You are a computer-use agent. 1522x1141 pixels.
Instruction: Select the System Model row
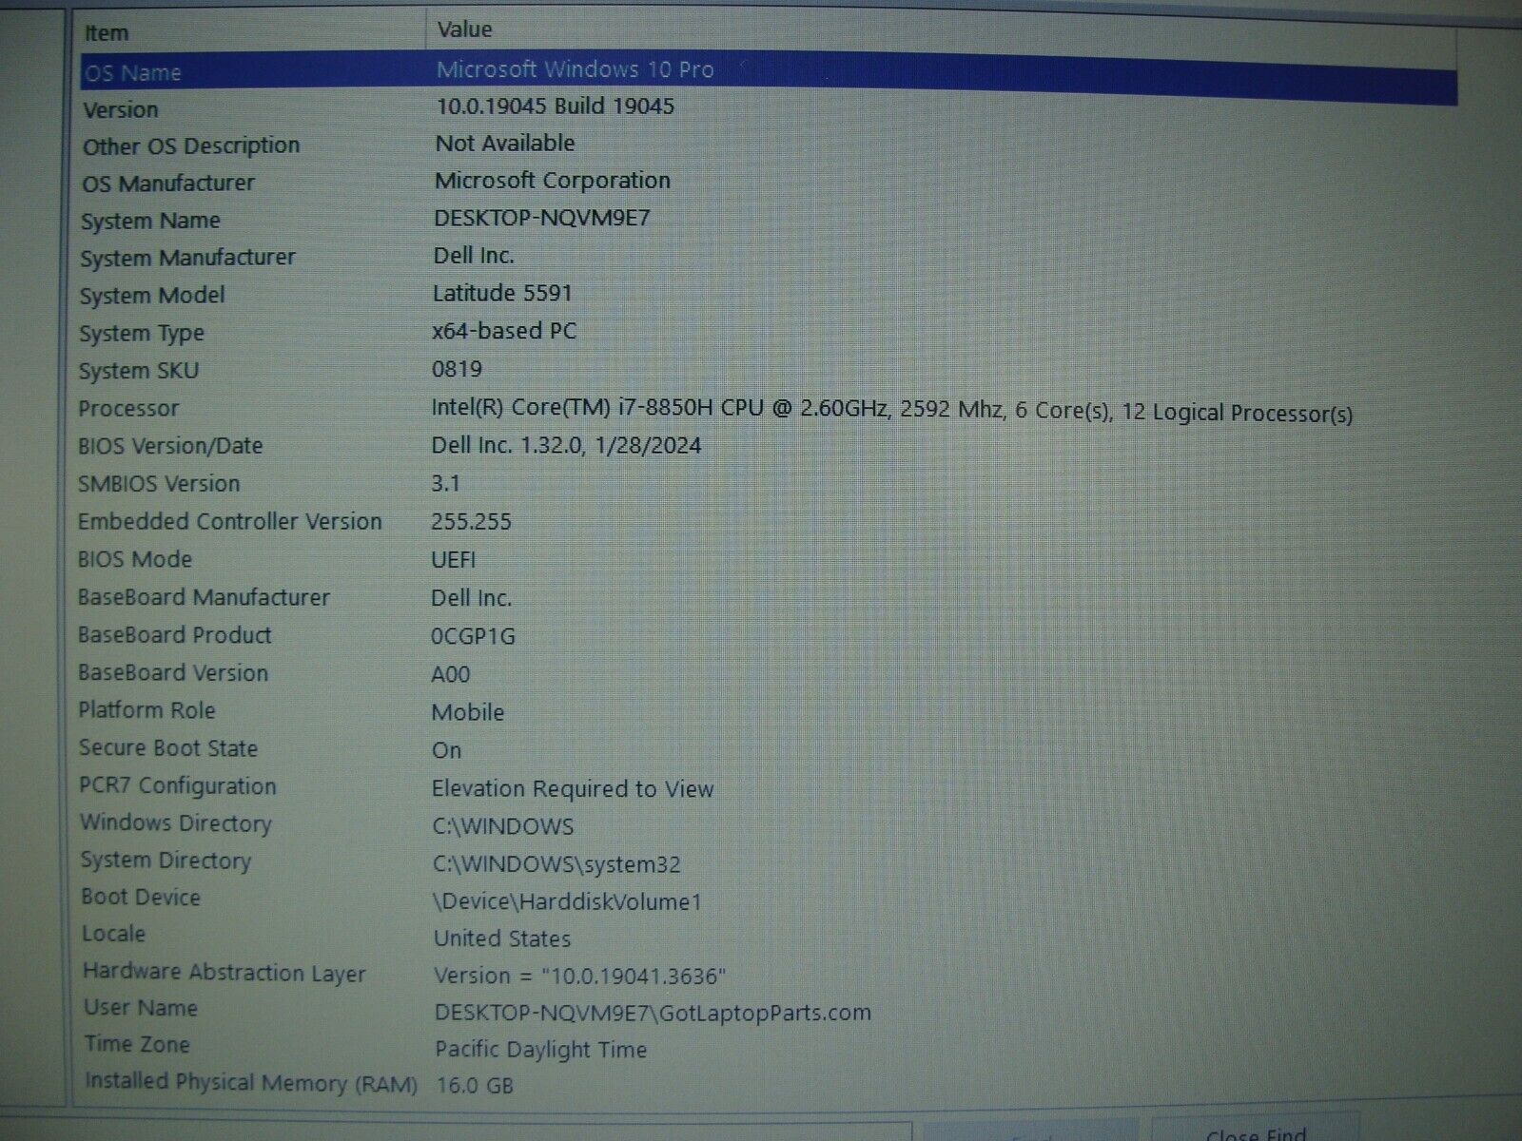(x=152, y=296)
